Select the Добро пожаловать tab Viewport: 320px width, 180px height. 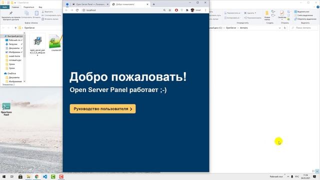point(130,4)
